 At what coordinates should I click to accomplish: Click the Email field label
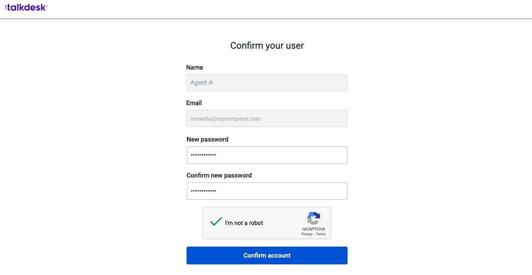194,103
